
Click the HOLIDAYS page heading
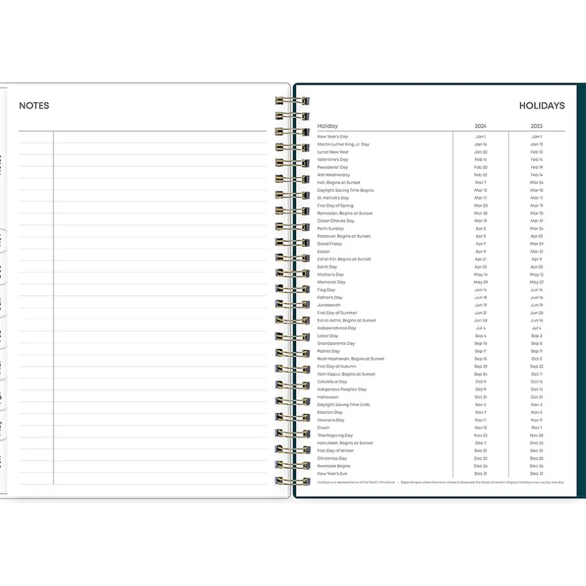pyautogui.click(x=541, y=105)
